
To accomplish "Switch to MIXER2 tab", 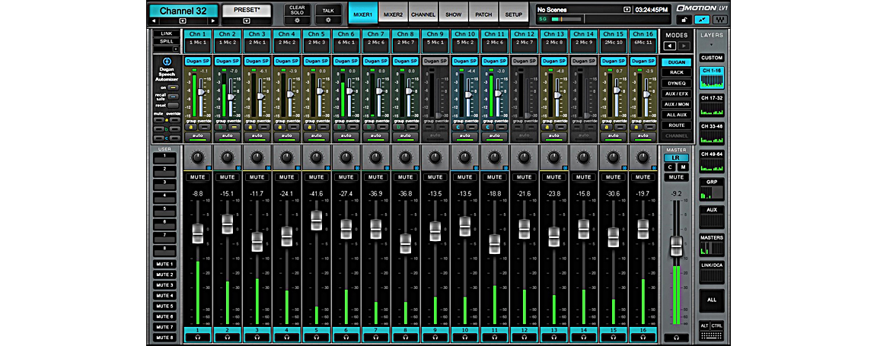I will click(393, 14).
